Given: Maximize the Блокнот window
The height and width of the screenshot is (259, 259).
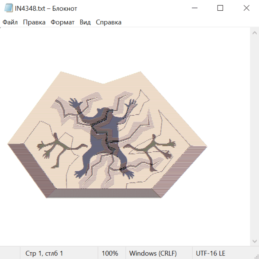Looking at the screenshot, I should point(220,8).
